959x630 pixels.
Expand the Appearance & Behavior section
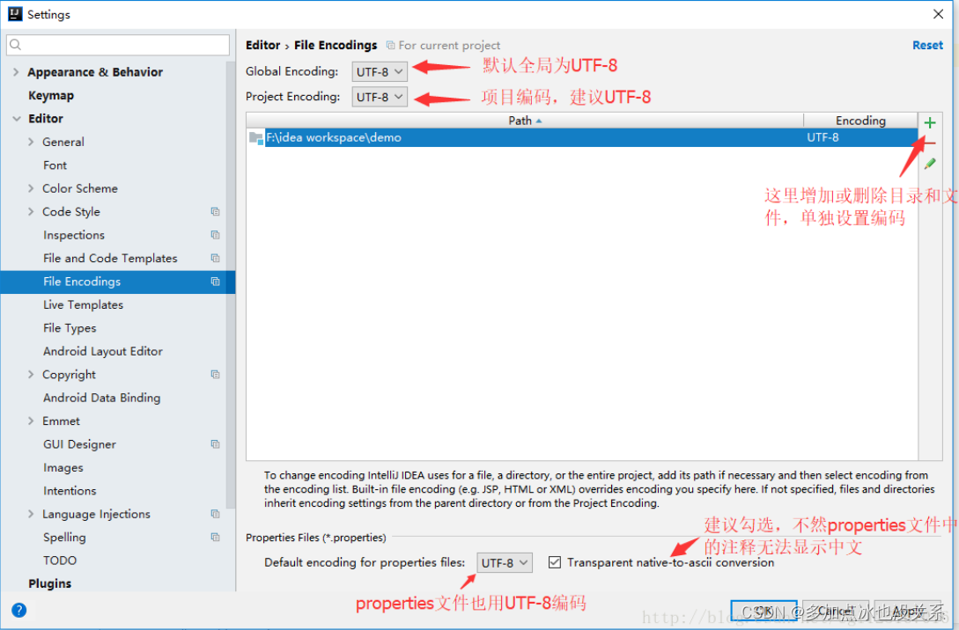click(16, 72)
